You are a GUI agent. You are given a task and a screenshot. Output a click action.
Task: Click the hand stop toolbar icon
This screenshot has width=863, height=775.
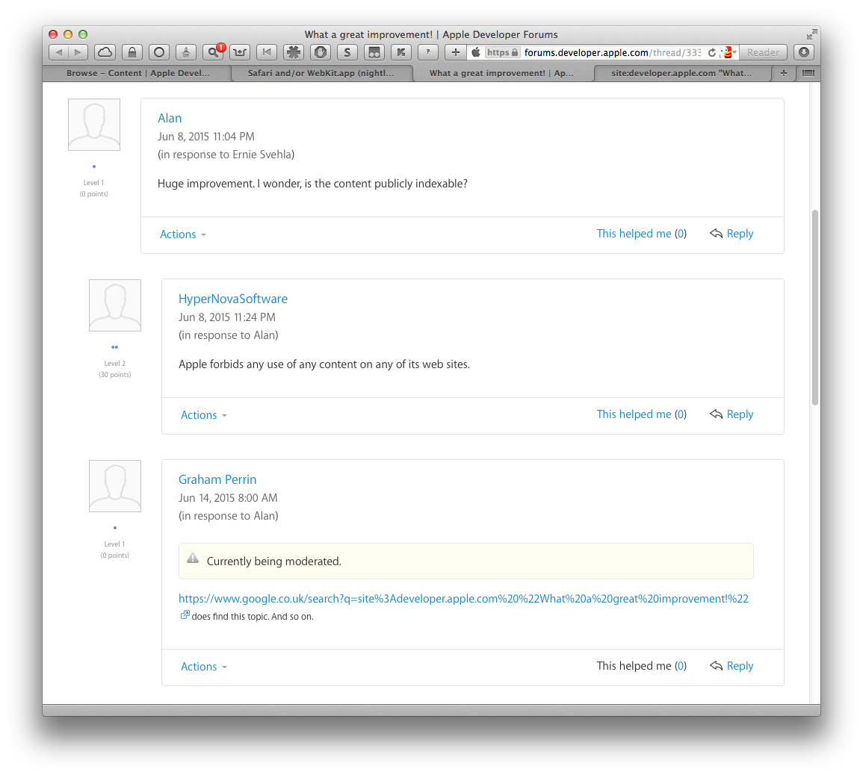click(321, 52)
